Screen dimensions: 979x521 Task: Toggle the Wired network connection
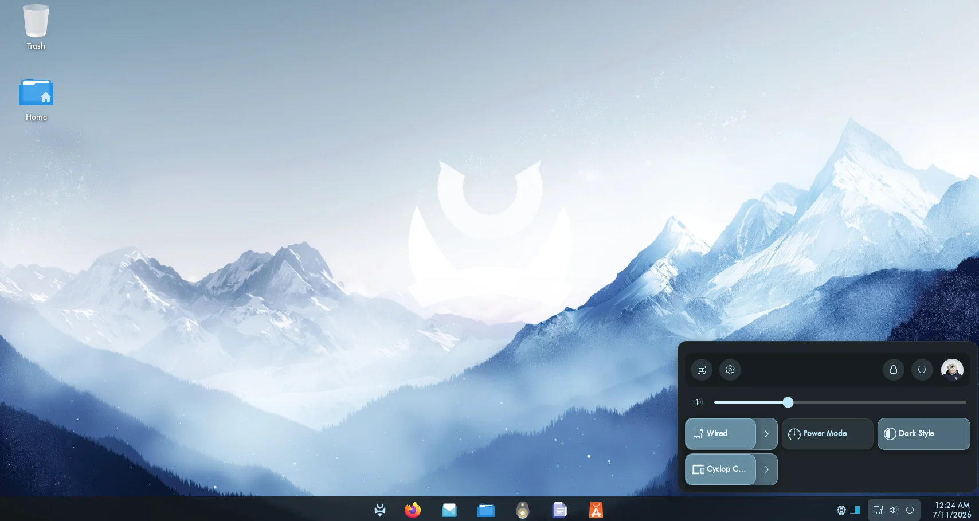click(720, 434)
